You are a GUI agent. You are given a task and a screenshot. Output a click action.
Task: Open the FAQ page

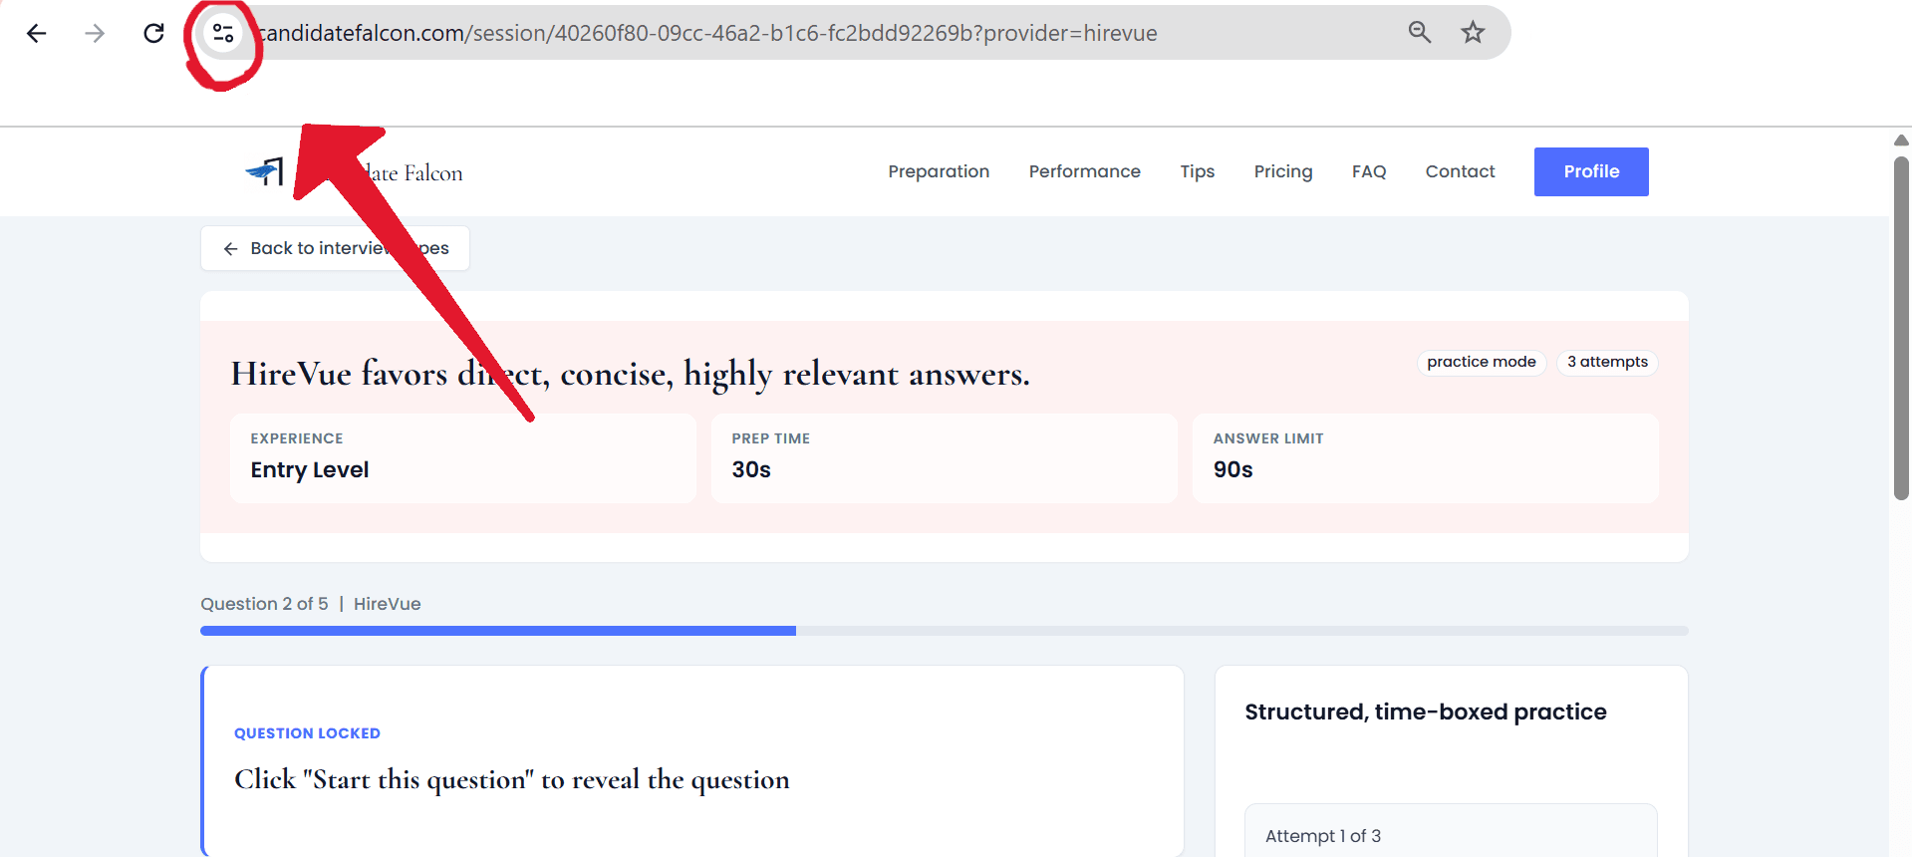point(1368,171)
